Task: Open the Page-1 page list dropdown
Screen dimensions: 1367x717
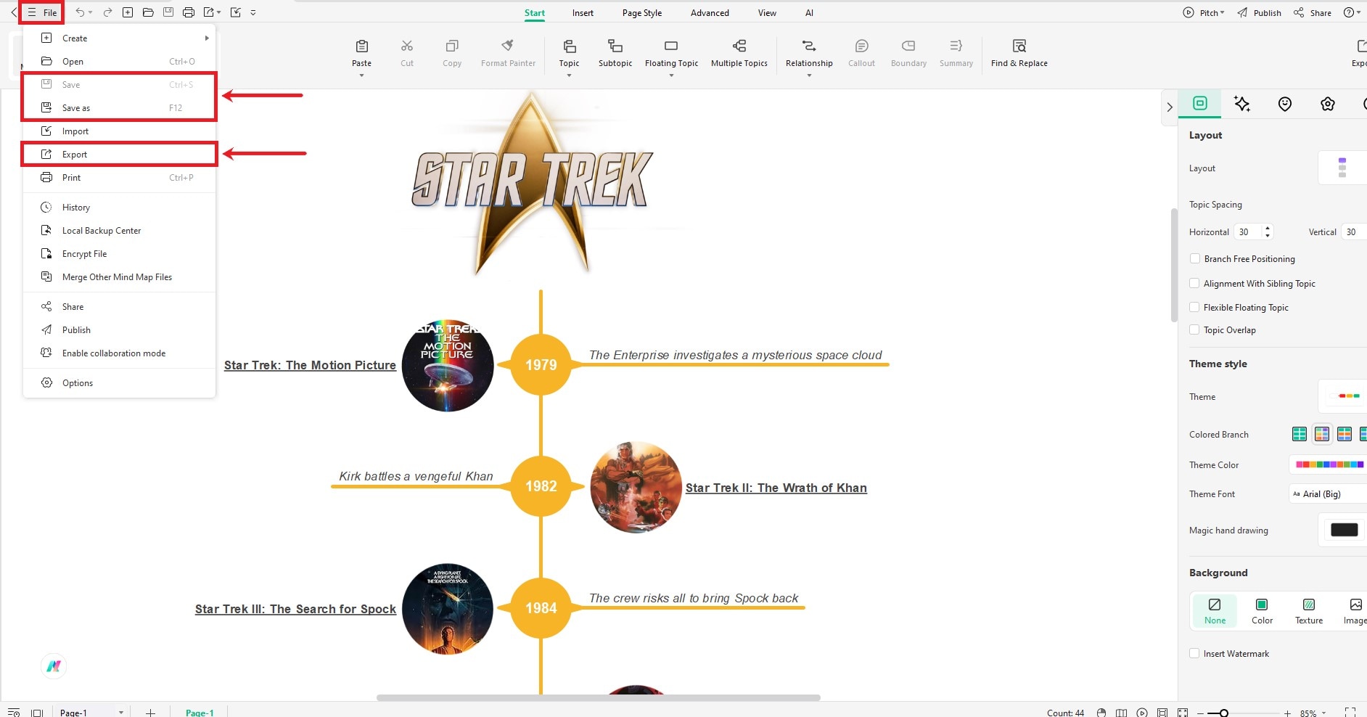Action: [x=120, y=713]
